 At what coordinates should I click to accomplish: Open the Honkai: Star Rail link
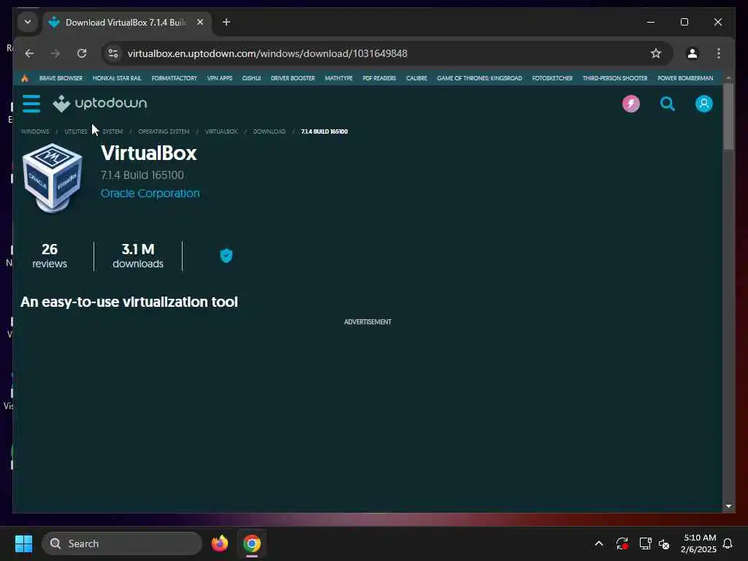[x=117, y=78]
